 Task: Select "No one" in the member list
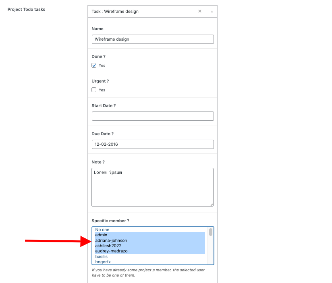tap(102, 229)
